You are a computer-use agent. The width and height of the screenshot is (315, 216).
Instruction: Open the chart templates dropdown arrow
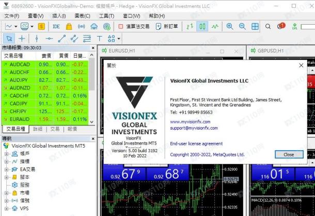[x=32, y=26]
